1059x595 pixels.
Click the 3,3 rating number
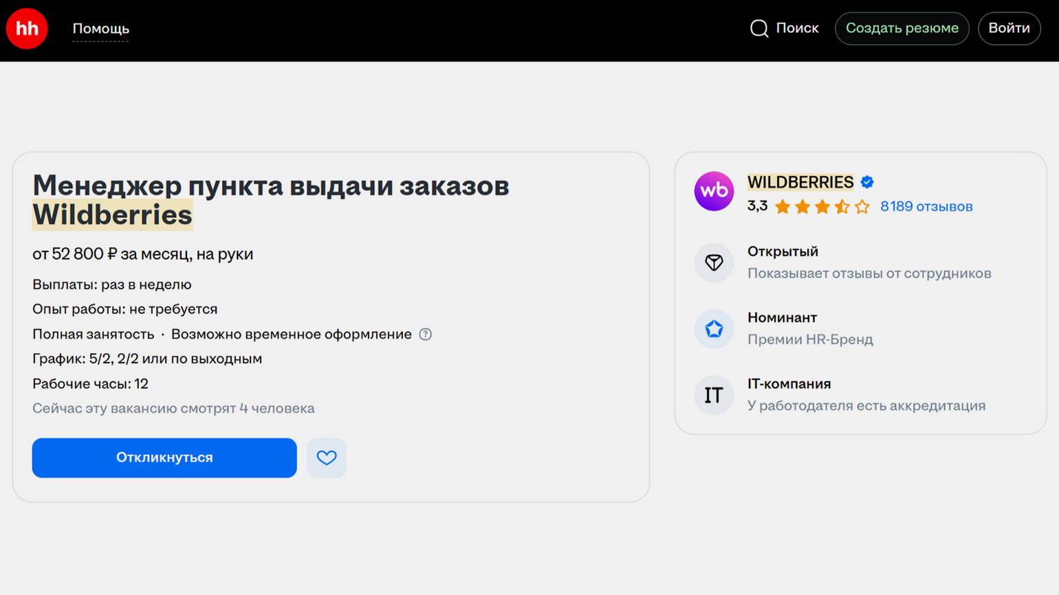click(757, 206)
